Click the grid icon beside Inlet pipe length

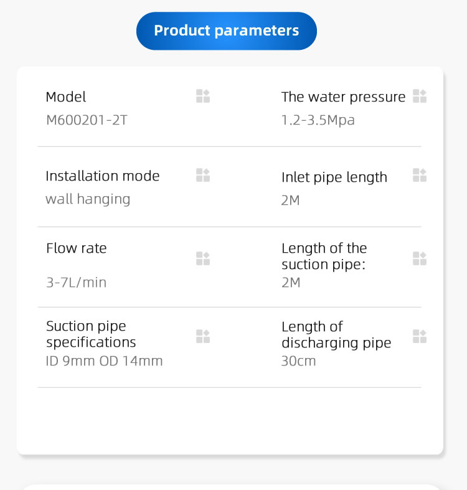pos(420,175)
